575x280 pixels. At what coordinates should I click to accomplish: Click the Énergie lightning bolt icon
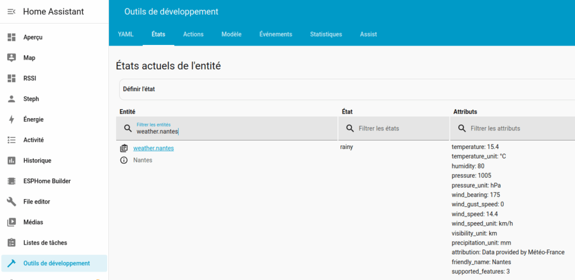pyautogui.click(x=11, y=119)
